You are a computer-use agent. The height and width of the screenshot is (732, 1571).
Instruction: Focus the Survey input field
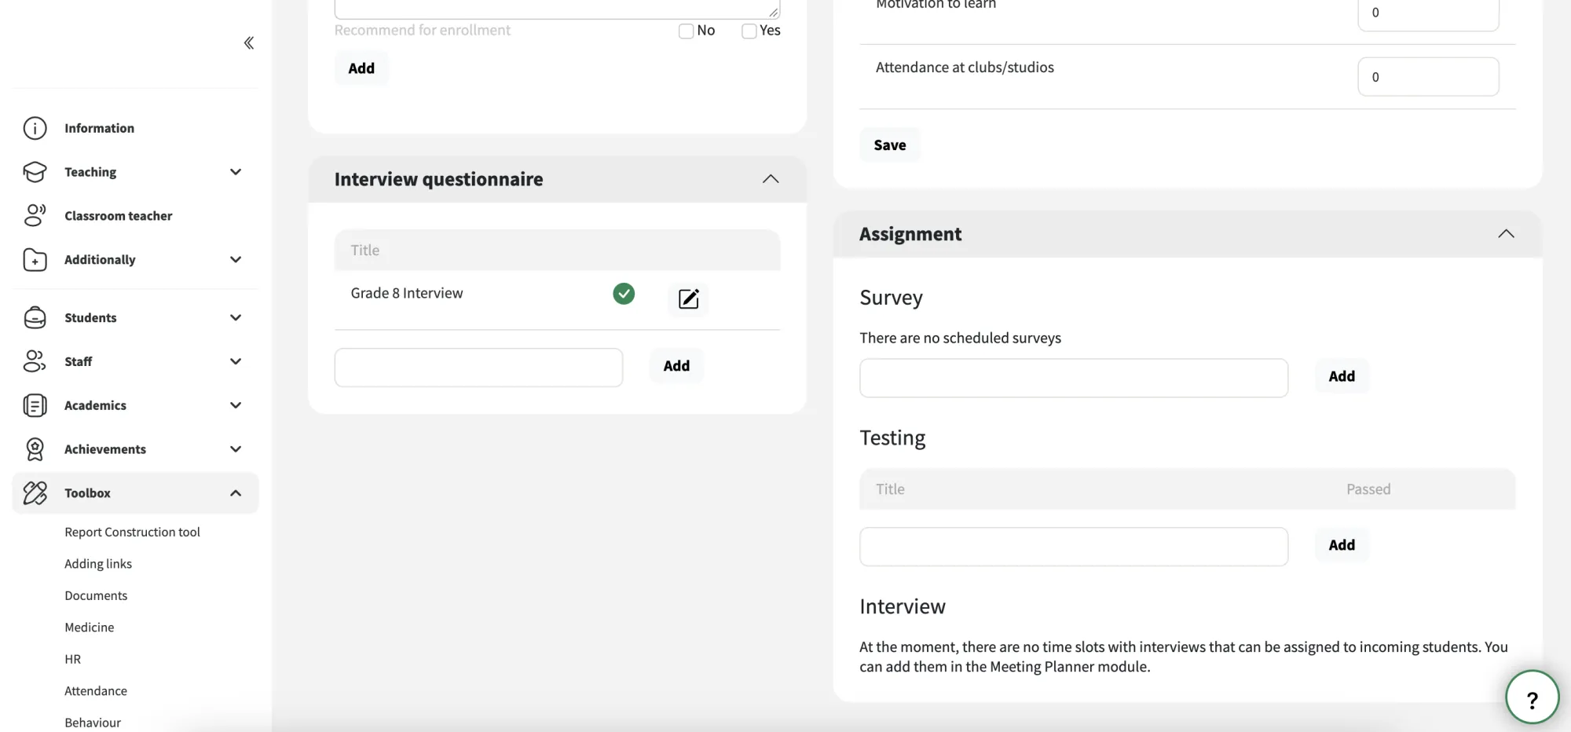pos(1074,378)
